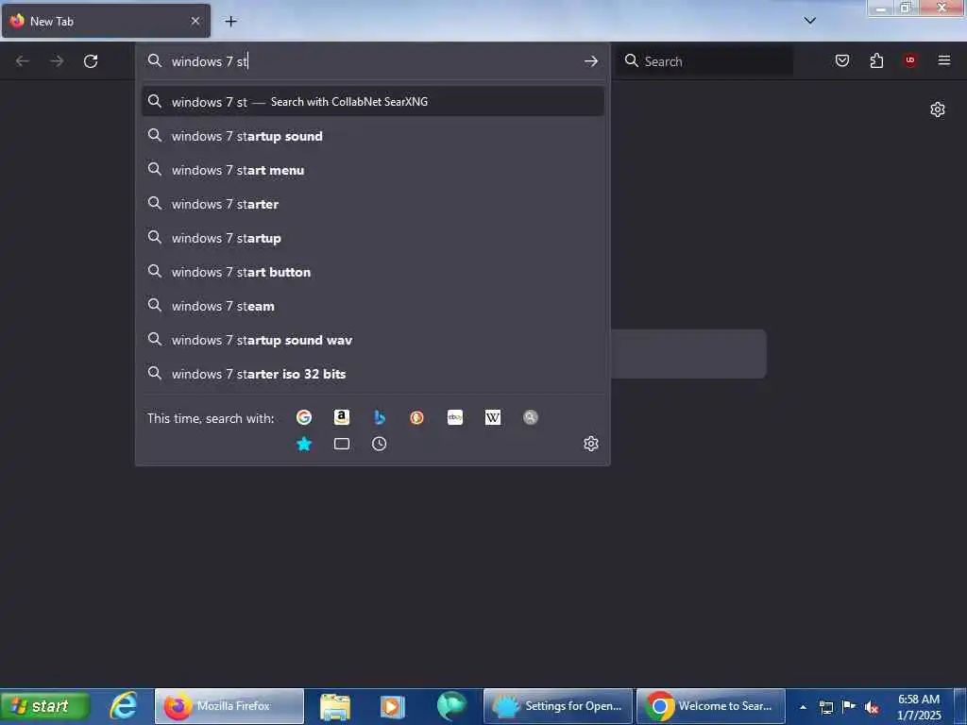Pick suggestion windows 7 start menu
Viewport: 967px width, 725px height.
(x=372, y=170)
